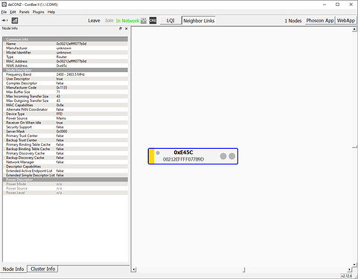Select the Power Mode row
This screenshot has width=358, height=279.
tap(65, 184)
